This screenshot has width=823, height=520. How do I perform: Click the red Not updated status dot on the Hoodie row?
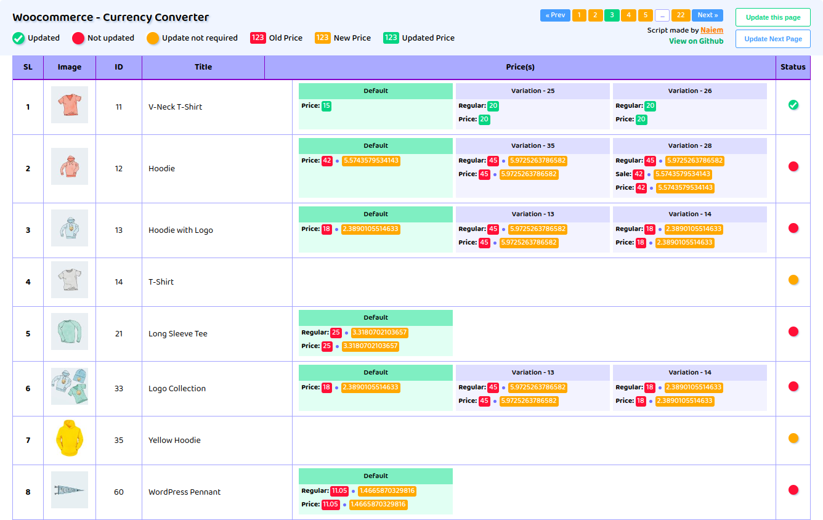pos(793,166)
